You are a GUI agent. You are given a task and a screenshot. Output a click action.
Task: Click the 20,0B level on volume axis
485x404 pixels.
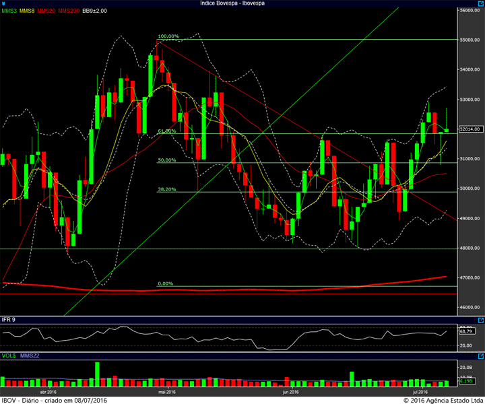pos(466,367)
